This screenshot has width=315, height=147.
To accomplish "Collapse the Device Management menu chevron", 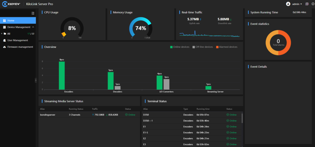I will coord(33,27).
